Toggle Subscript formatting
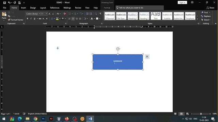218x122 pixels. [43, 19]
